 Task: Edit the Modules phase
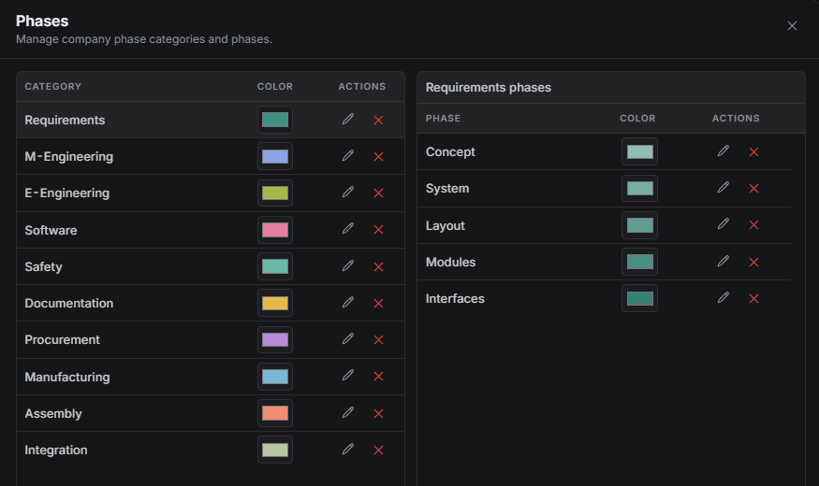(723, 262)
